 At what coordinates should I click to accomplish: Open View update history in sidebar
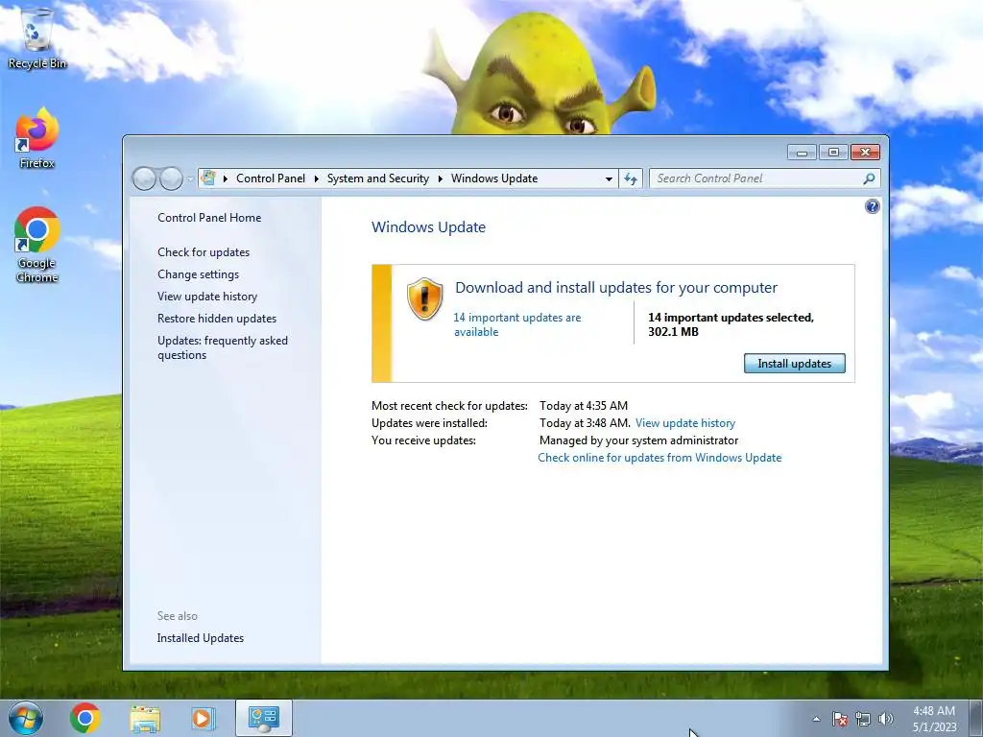coord(207,296)
